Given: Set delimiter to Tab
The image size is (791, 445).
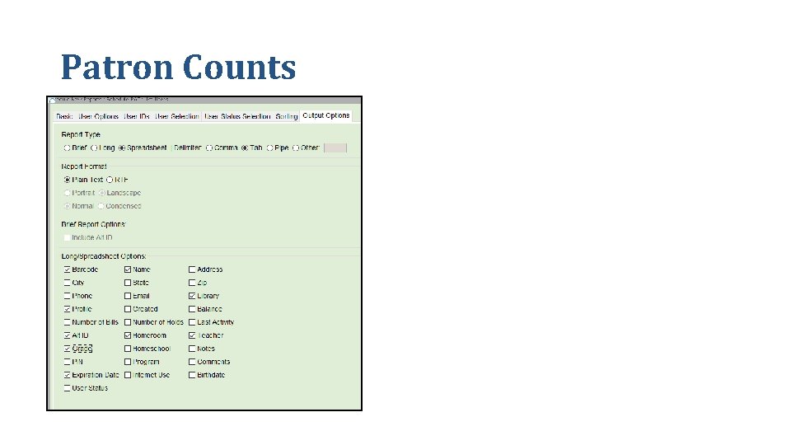Looking at the screenshot, I should [x=245, y=148].
